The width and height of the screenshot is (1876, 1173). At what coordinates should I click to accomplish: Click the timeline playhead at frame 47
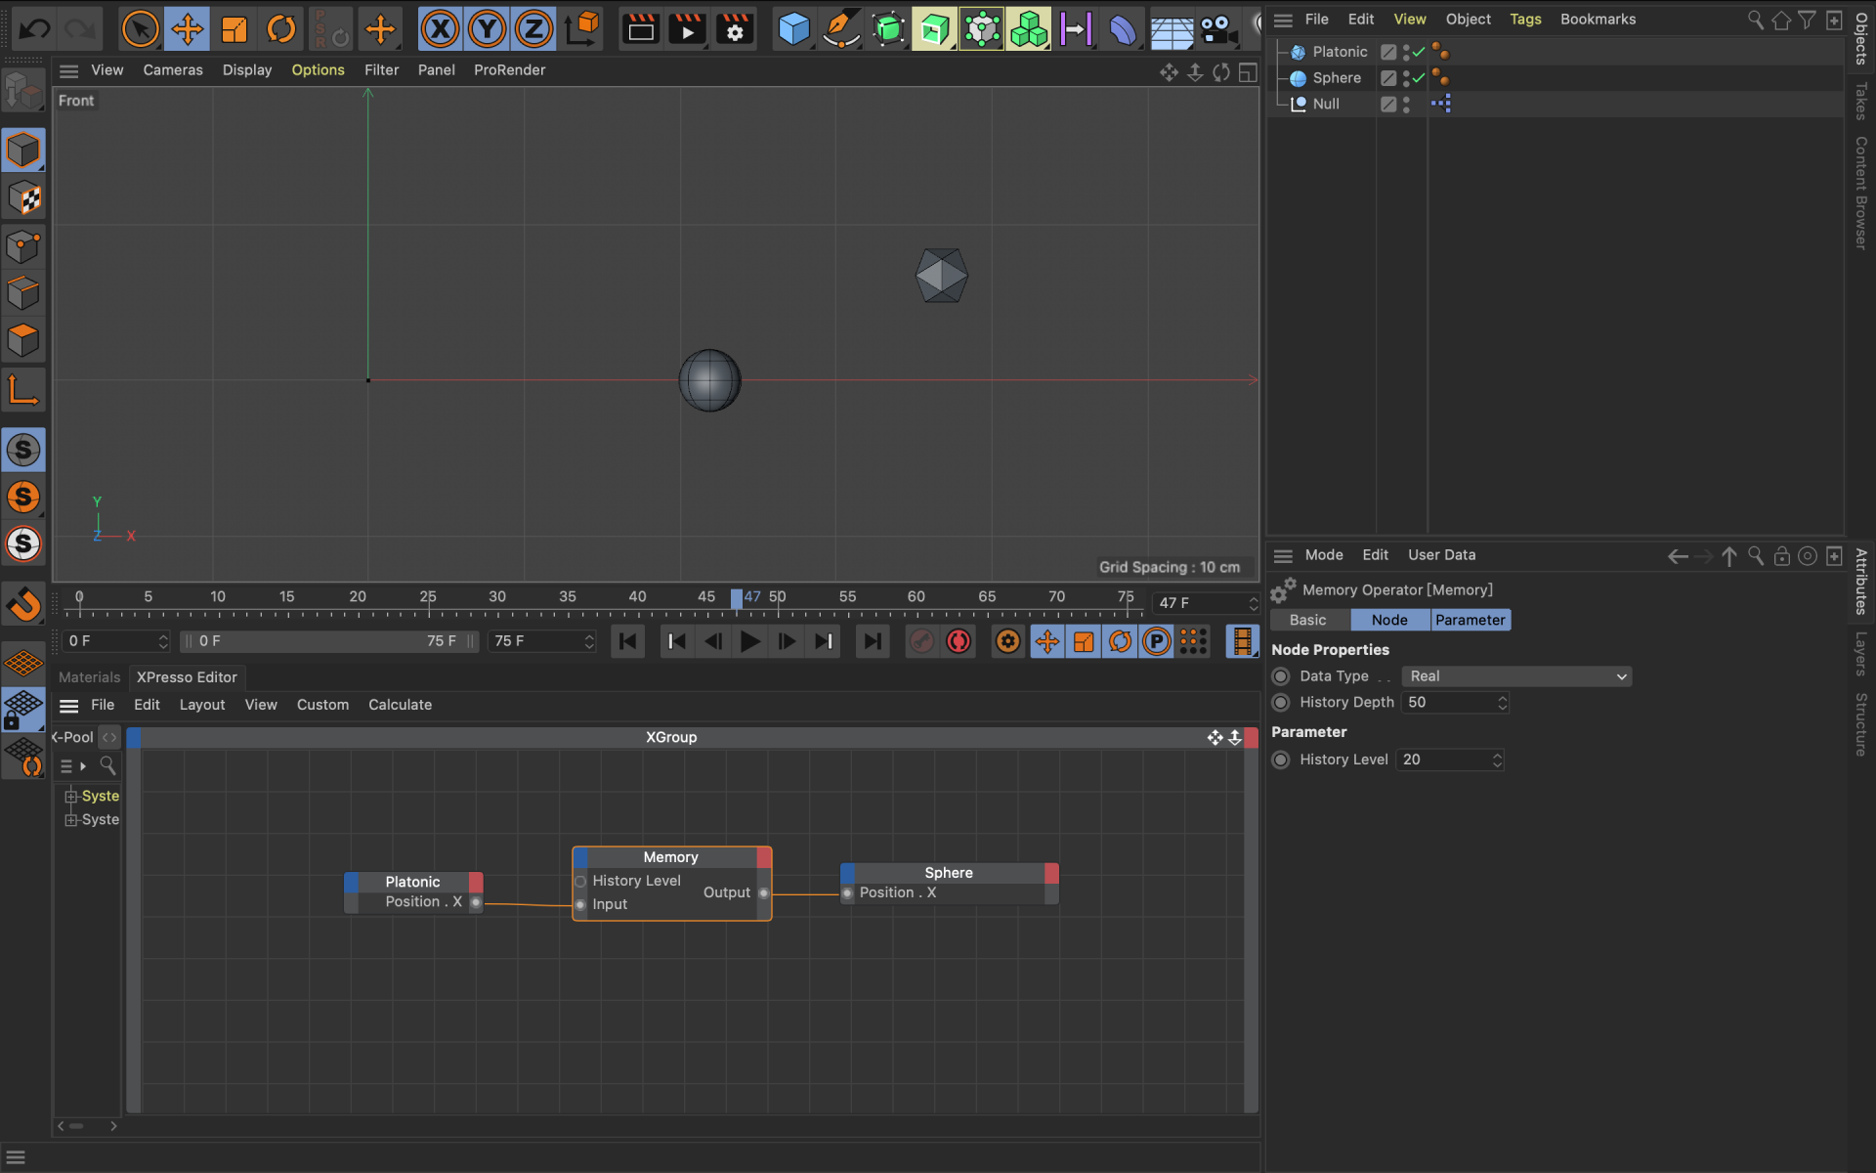click(737, 598)
